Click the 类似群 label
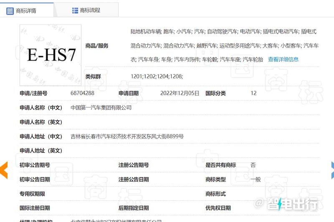Screen dimensions: 334x222 tap(93, 77)
